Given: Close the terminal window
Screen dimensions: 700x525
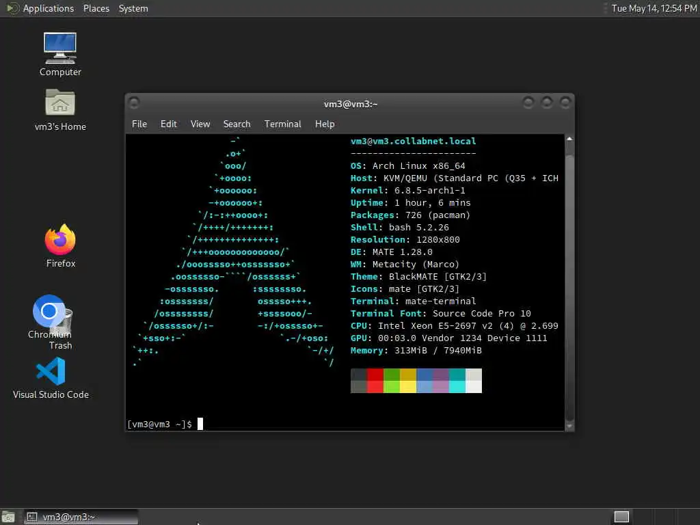Looking at the screenshot, I should pos(565,103).
